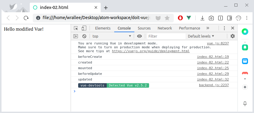This screenshot has height=113, width=254.
Task: Open the backend.js:2237 source link
Action: pyautogui.click(x=214, y=85)
